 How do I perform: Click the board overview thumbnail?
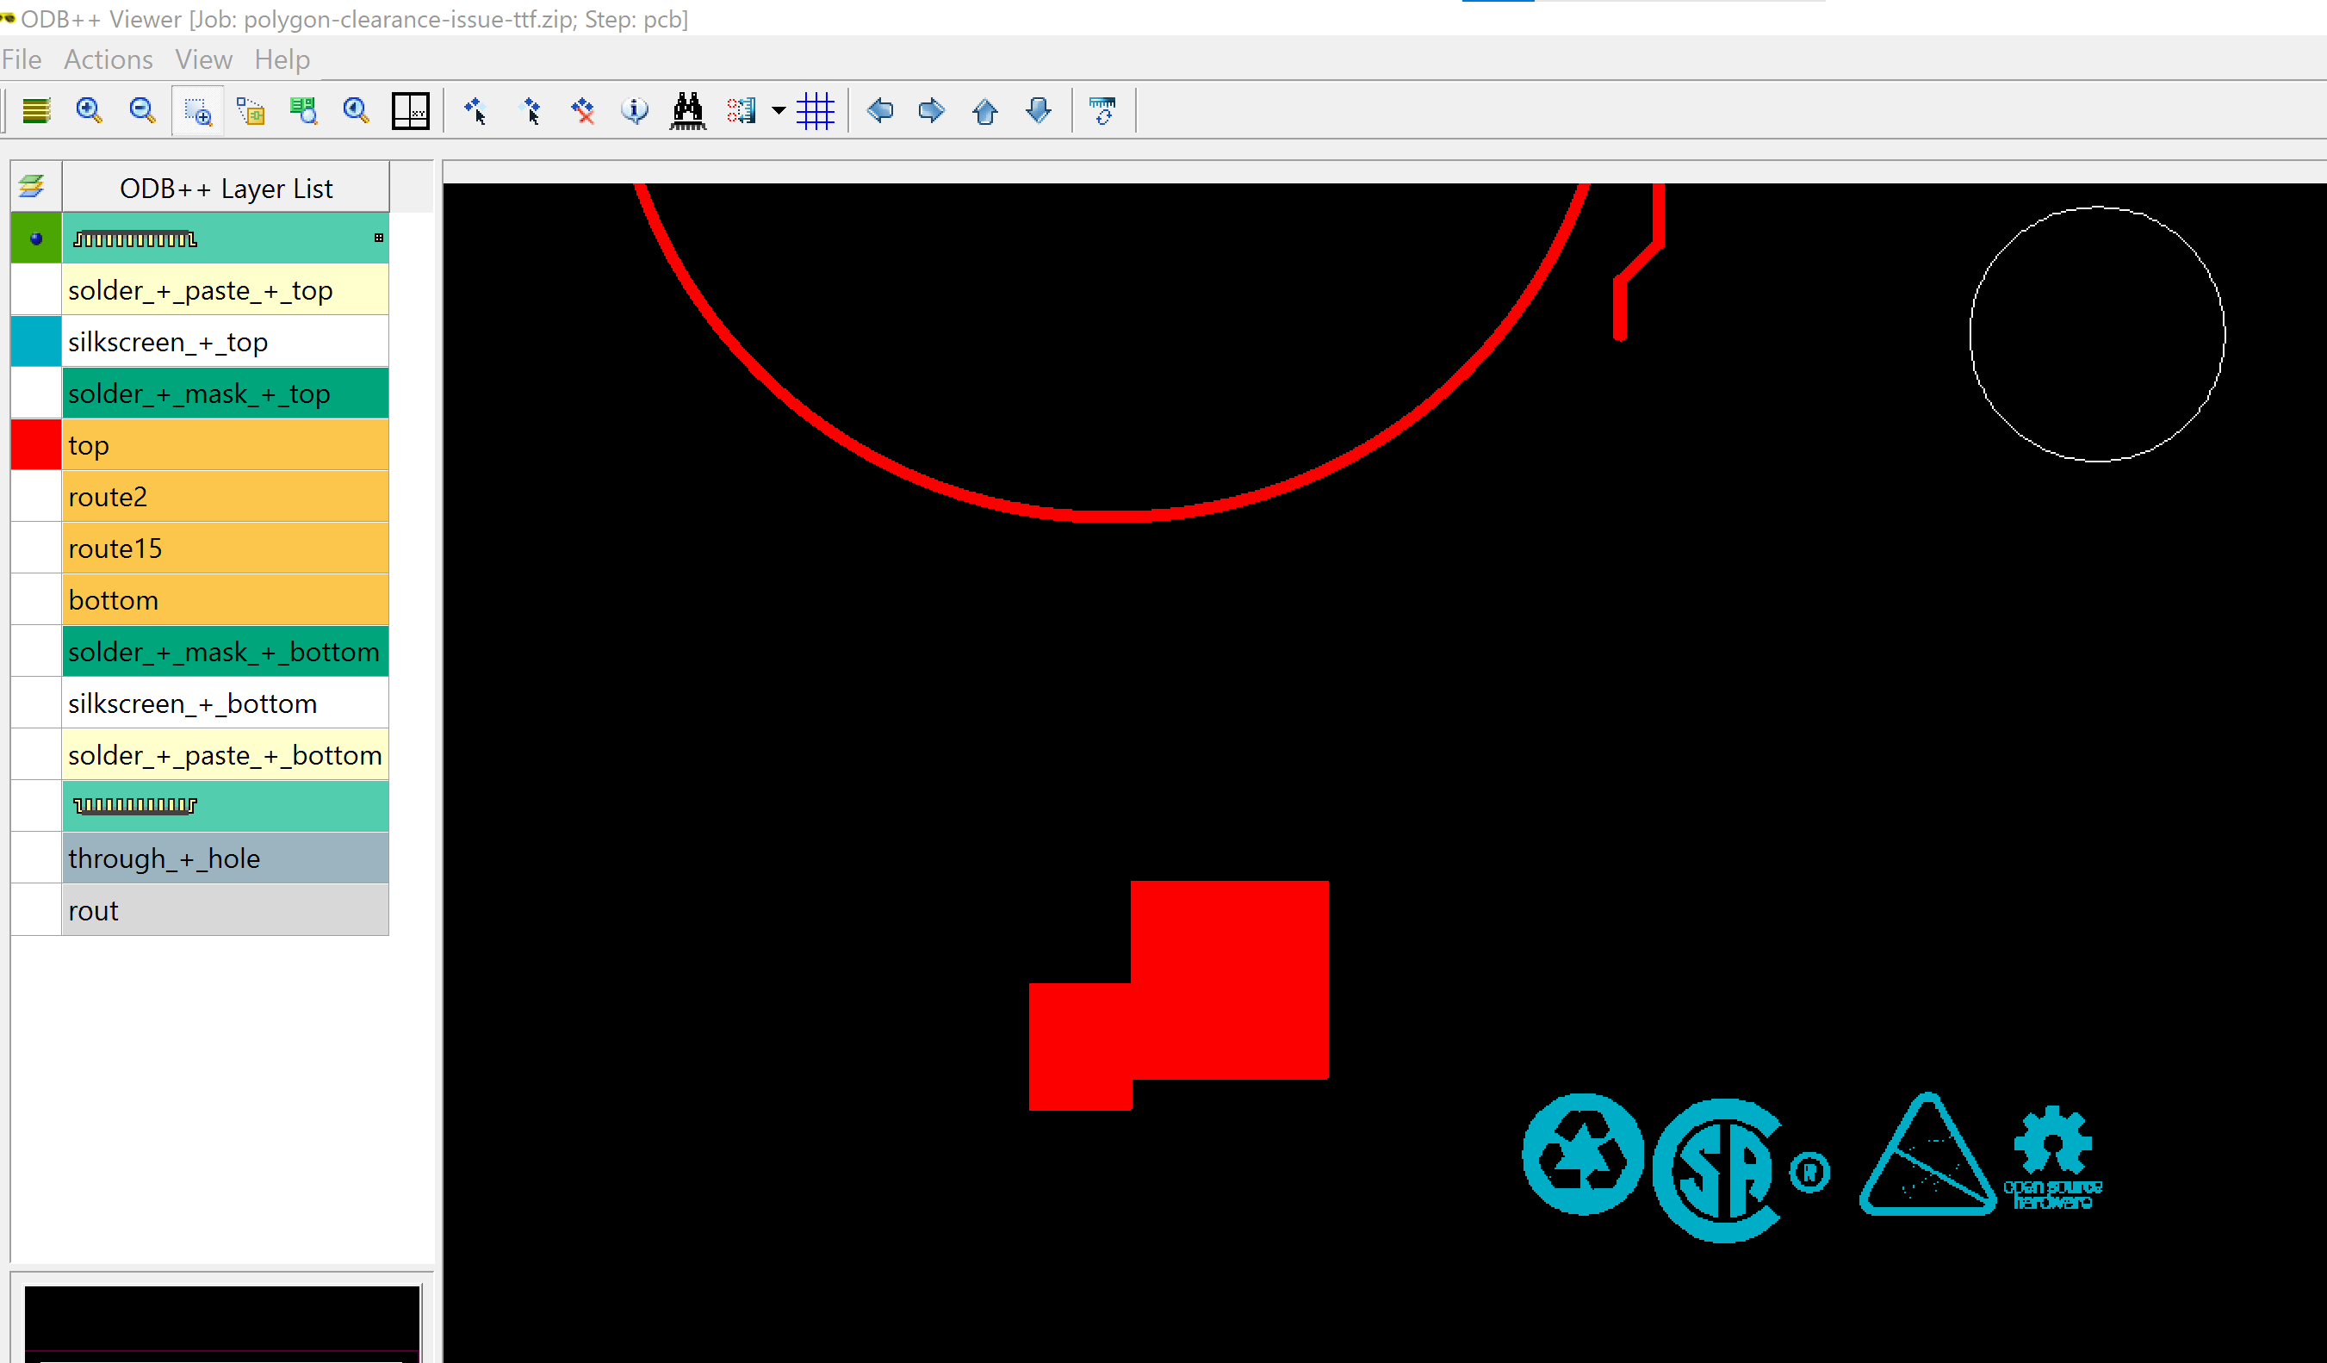tap(221, 1323)
